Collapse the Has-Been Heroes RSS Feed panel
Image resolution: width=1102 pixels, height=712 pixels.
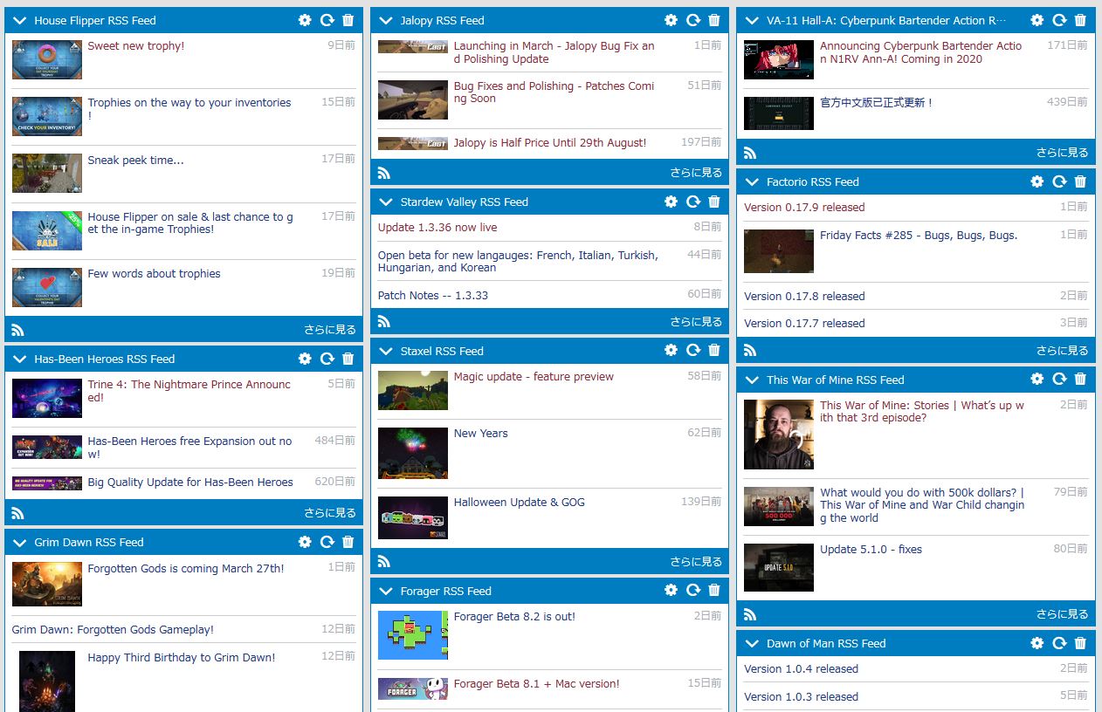pyautogui.click(x=20, y=359)
